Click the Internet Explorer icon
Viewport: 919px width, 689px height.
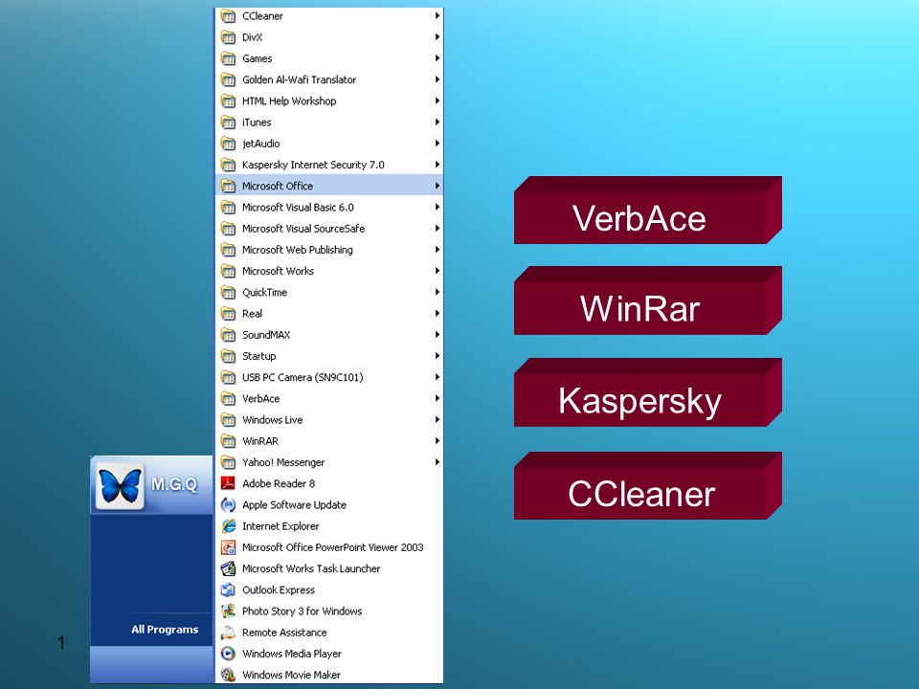(228, 526)
